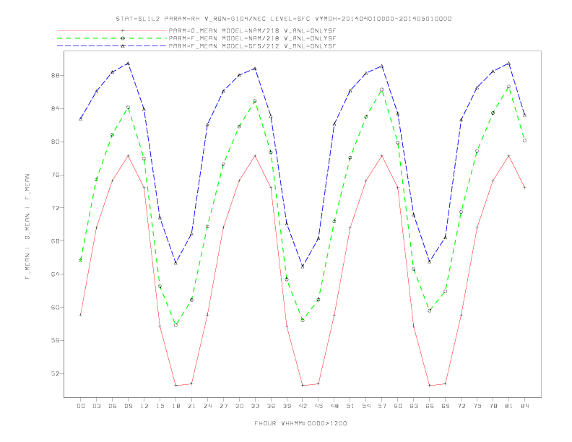Viewport: 572px width, 442px height.
Task: Click the x-axis tick label 57
Action: click(x=382, y=406)
